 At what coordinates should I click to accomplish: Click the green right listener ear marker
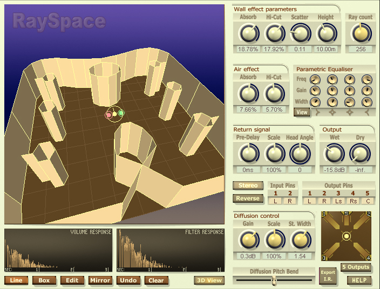(121, 113)
